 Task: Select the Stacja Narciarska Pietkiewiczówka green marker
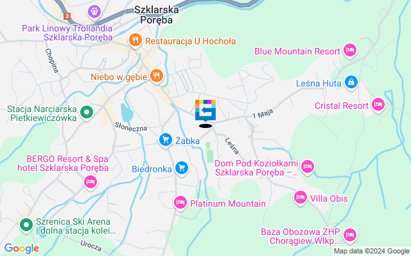pos(87,113)
